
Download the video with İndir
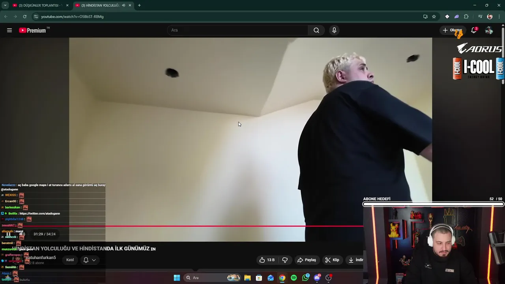coord(355,260)
